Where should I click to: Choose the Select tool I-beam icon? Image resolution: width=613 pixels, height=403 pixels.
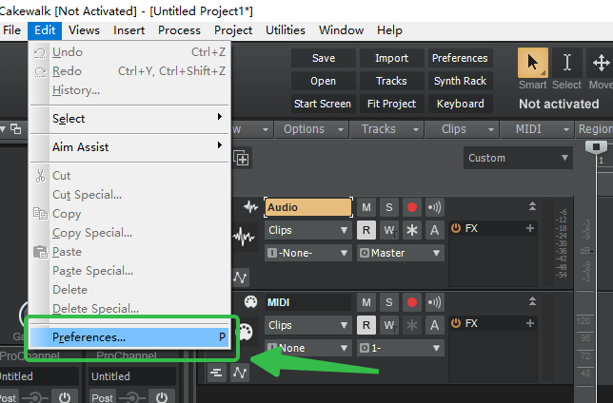pyautogui.click(x=566, y=63)
